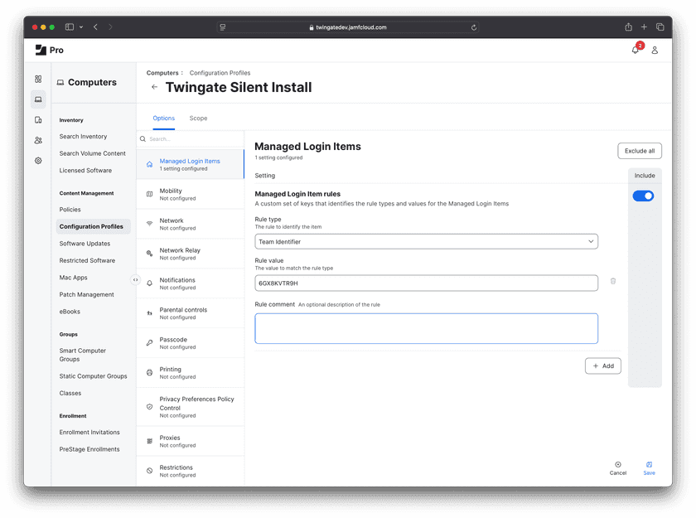Expand Safari sidebar options chevron
696x518 pixels.
click(80, 27)
